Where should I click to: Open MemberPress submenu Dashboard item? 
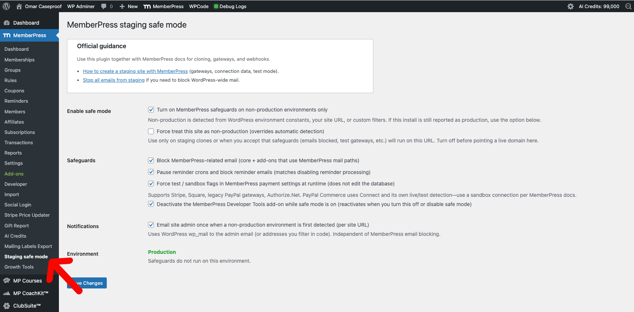[17, 49]
